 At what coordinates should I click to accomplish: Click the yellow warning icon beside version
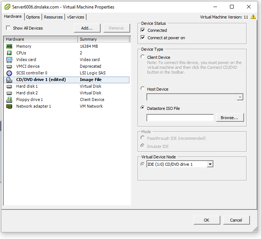(253, 17)
